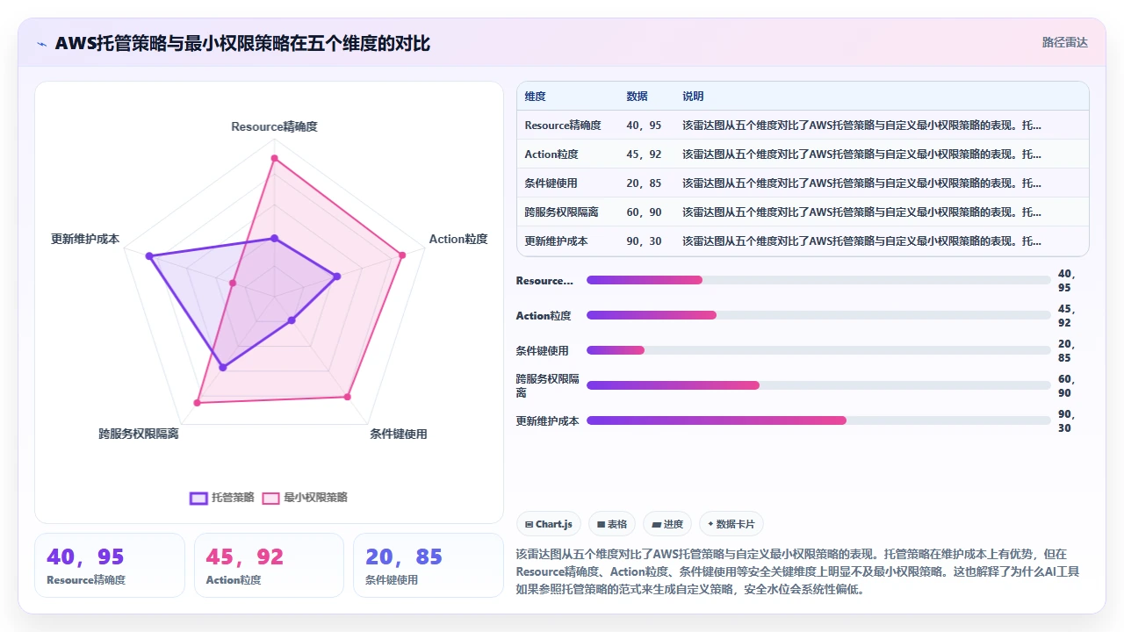The height and width of the screenshot is (632, 1124).
Task: Click table value 60，90
Action: (x=644, y=212)
